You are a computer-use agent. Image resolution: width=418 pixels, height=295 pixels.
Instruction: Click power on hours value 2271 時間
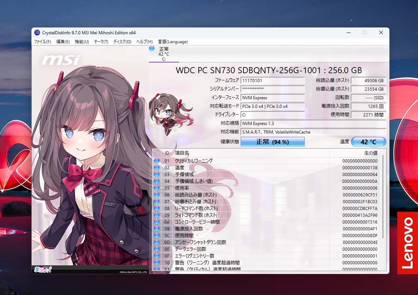point(368,115)
